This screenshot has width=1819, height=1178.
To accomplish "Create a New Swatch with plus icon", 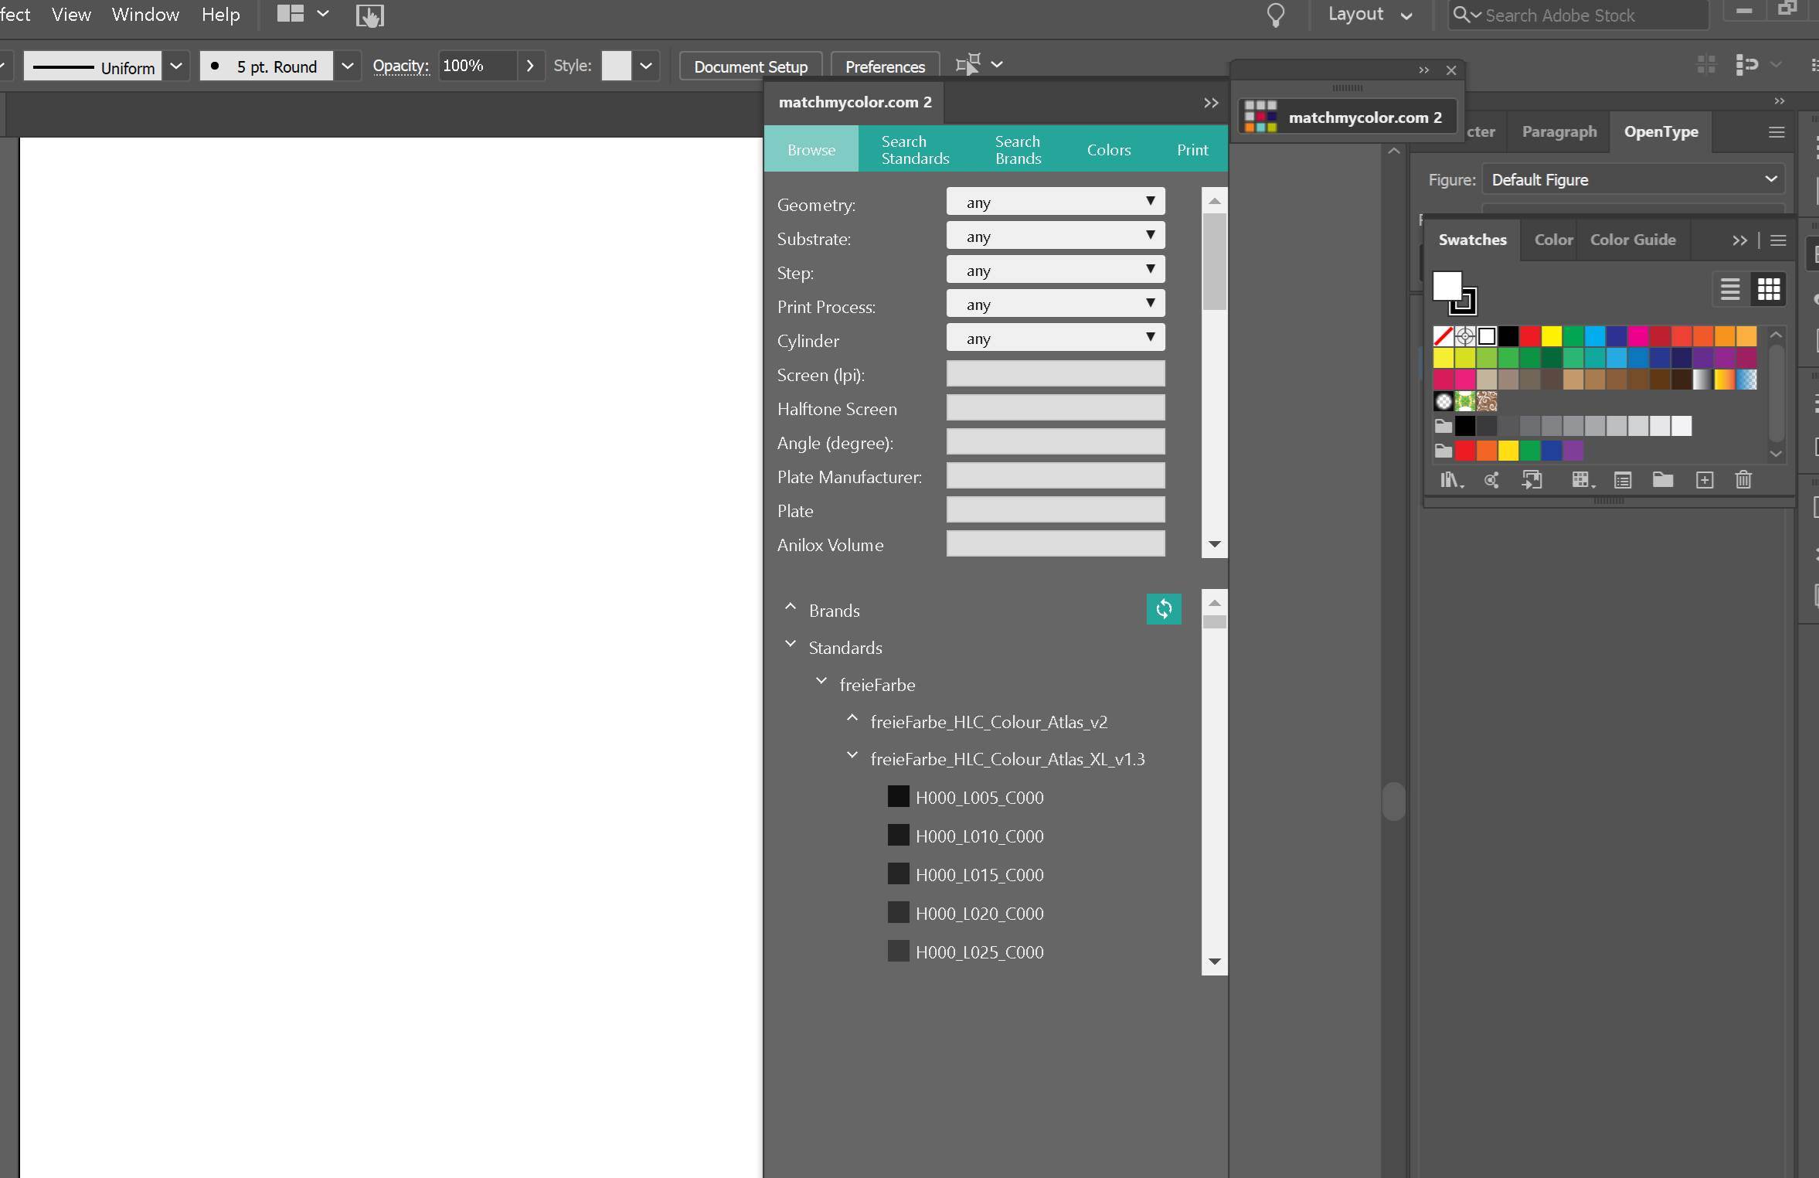I will (x=1705, y=480).
